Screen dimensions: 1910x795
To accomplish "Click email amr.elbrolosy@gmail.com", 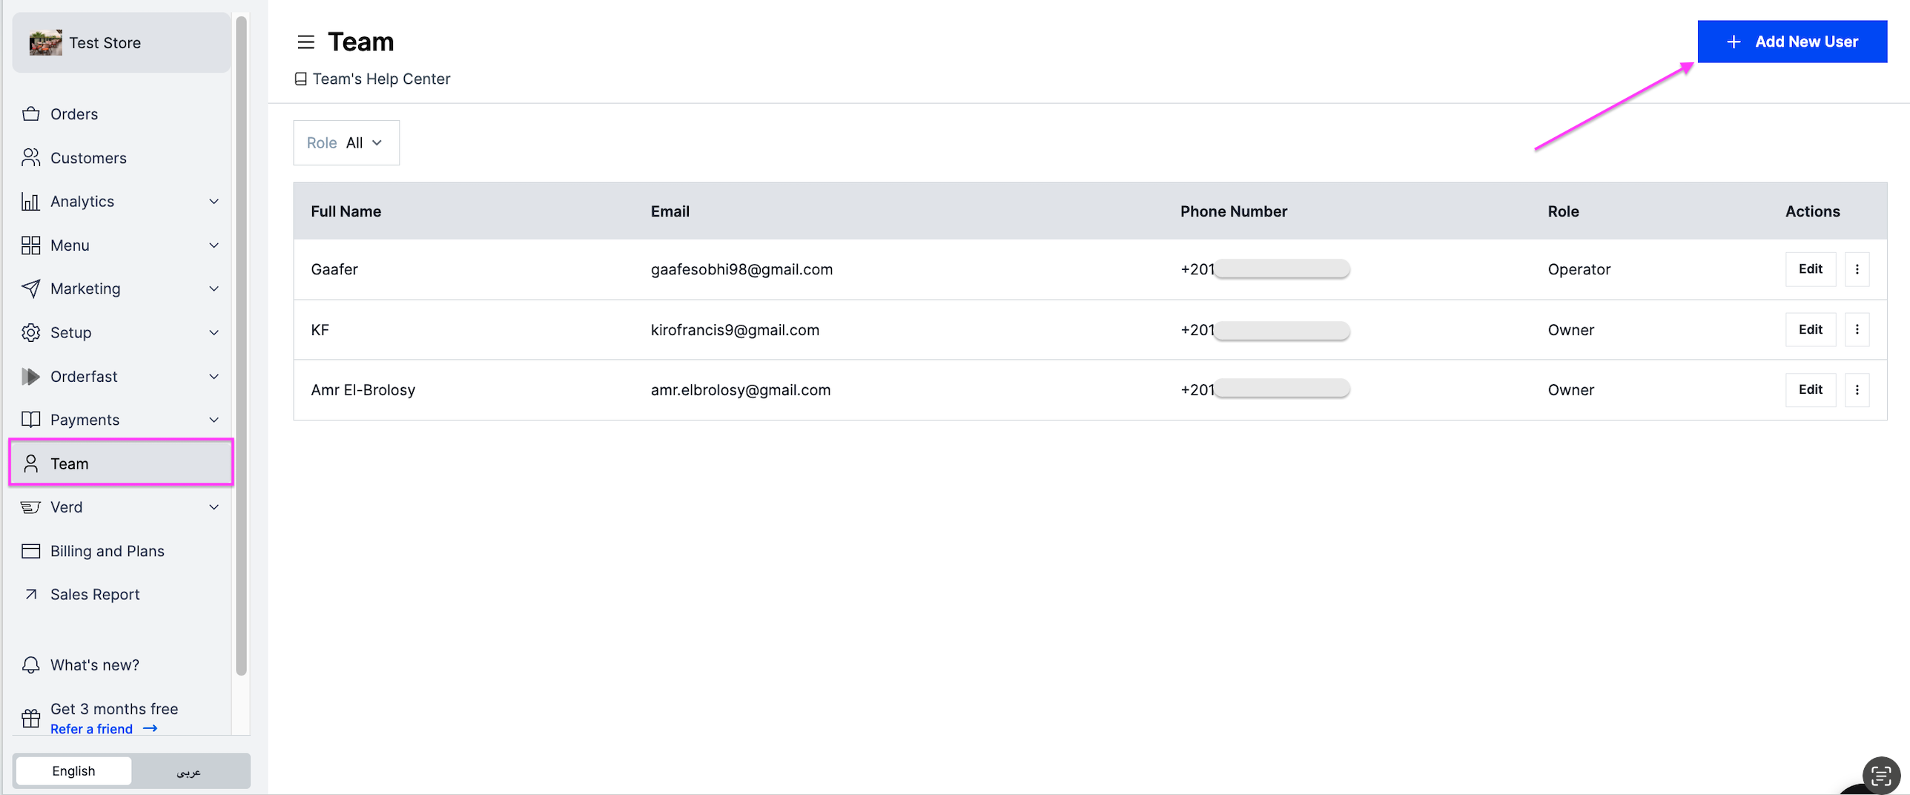I will pos(740,390).
